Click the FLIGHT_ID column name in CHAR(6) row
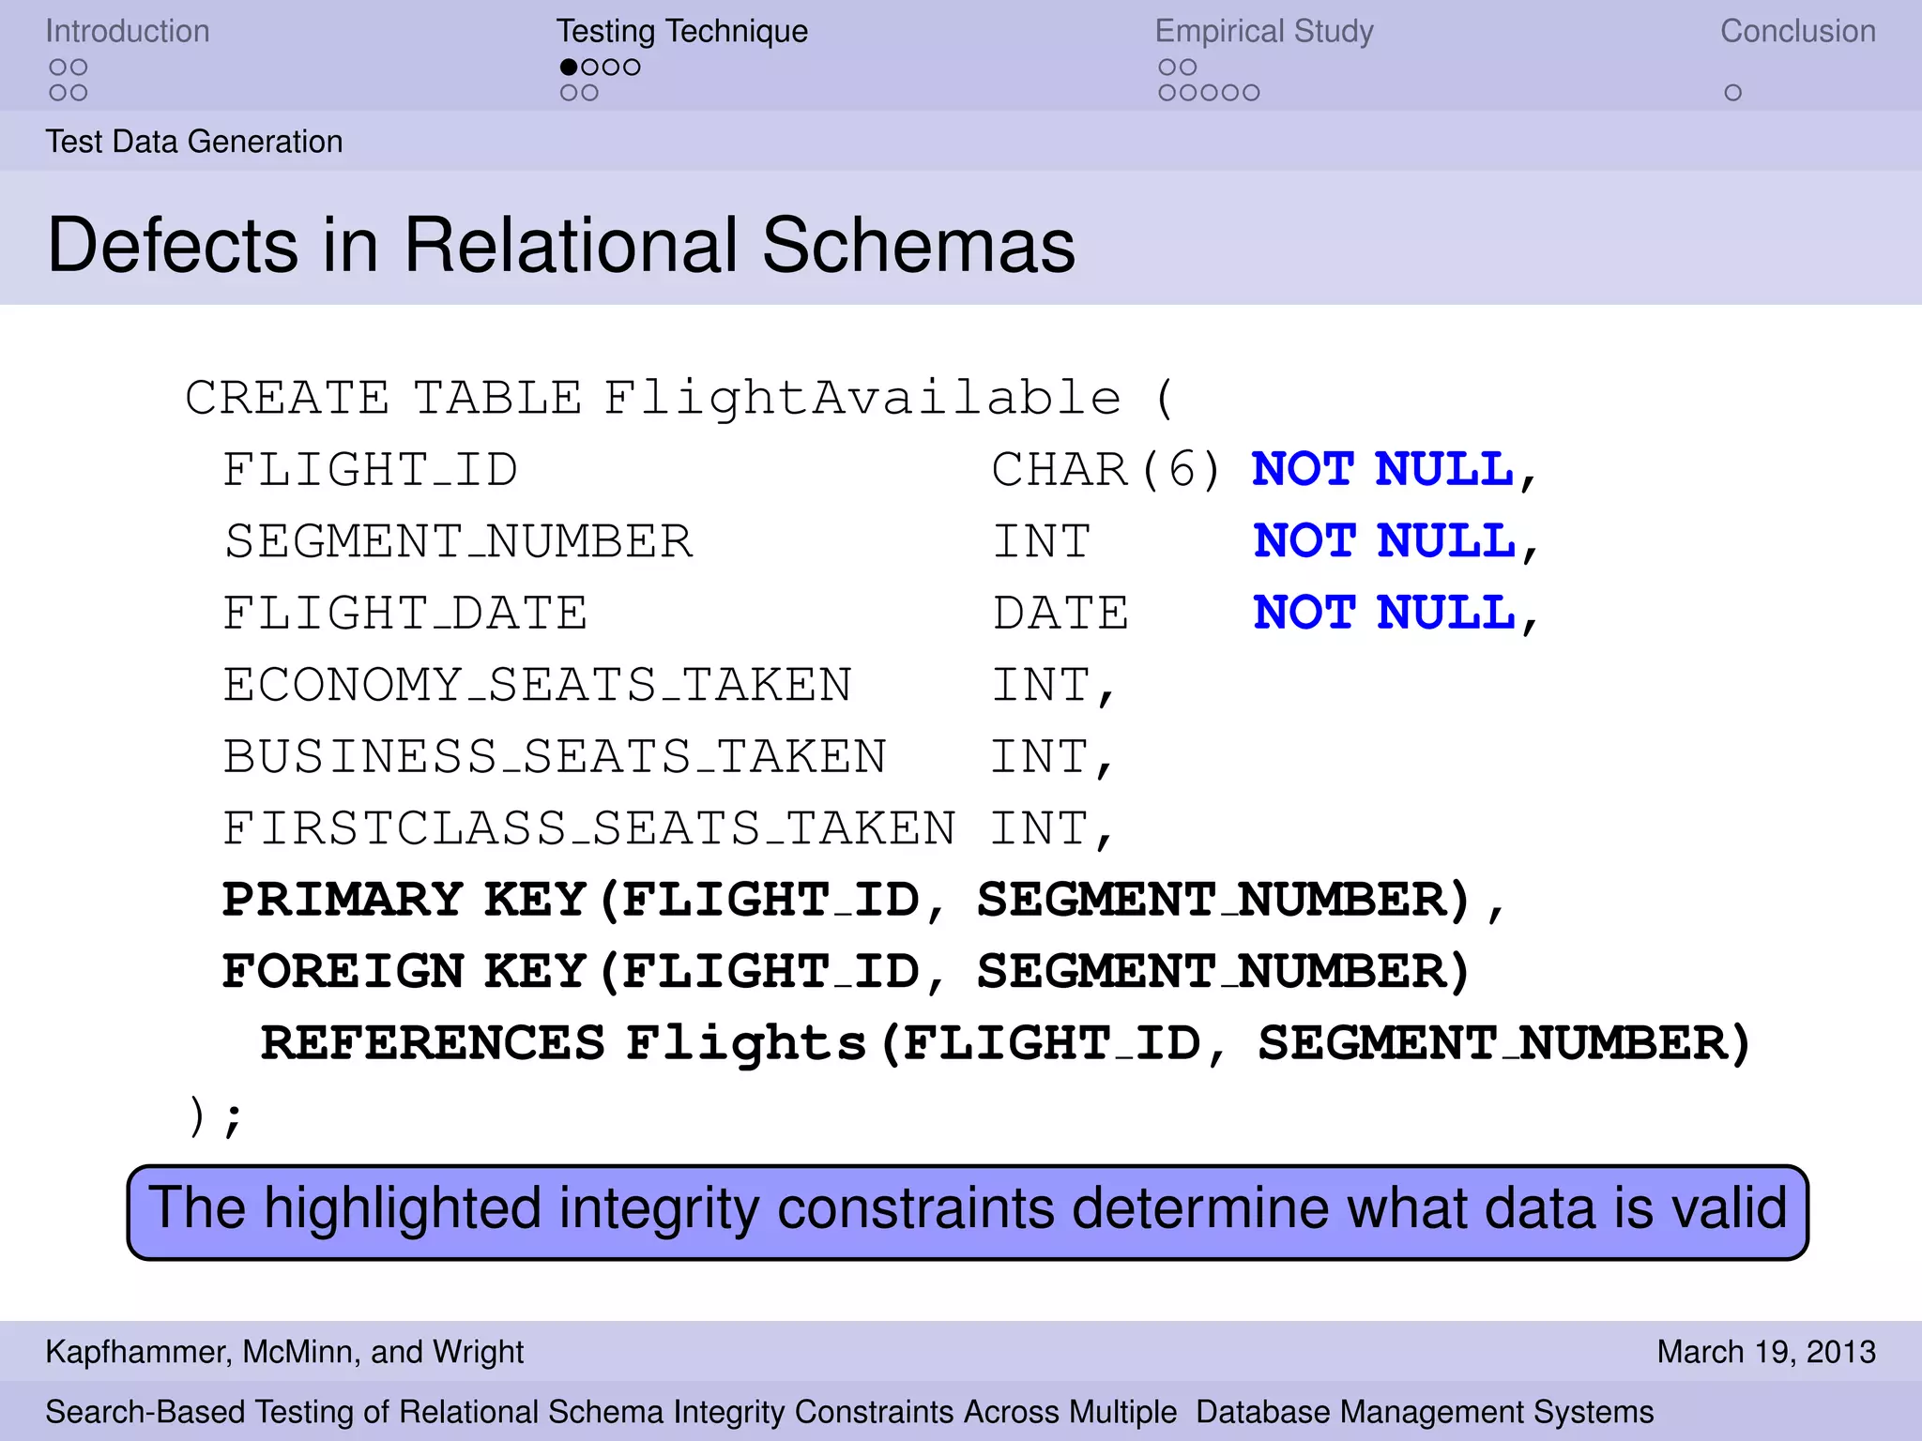 [370, 470]
